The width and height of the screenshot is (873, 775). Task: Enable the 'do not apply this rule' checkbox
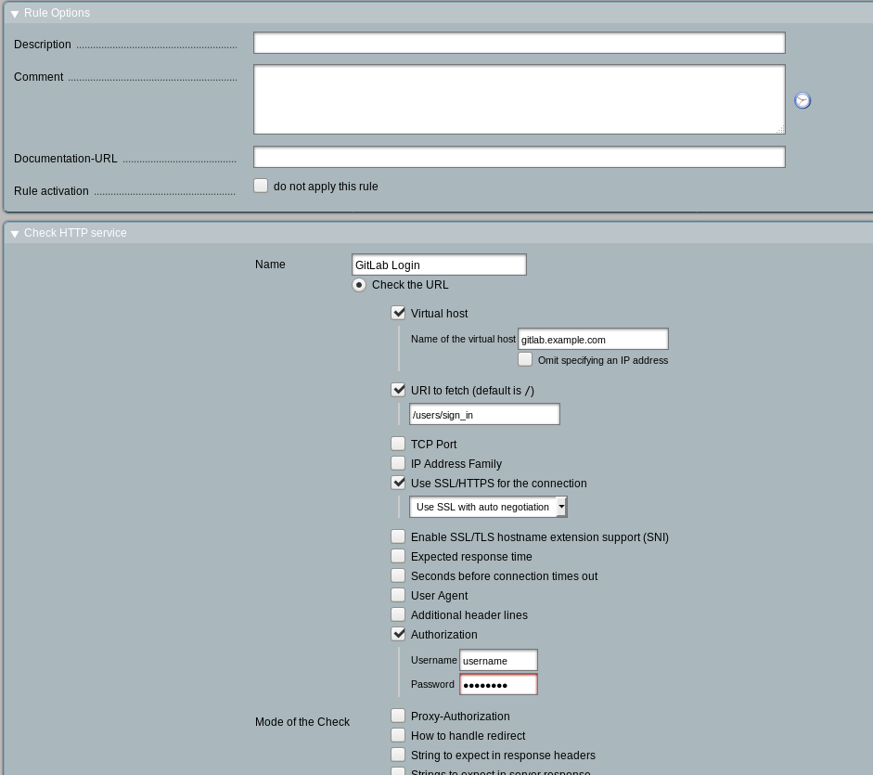(261, 186)
